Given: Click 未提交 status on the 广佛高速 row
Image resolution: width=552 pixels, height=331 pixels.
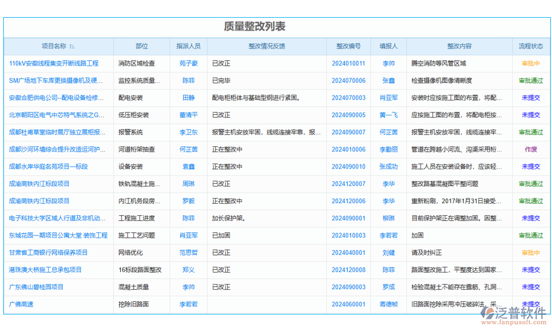Looking at the screenshot, I should [x=530, y=304].
